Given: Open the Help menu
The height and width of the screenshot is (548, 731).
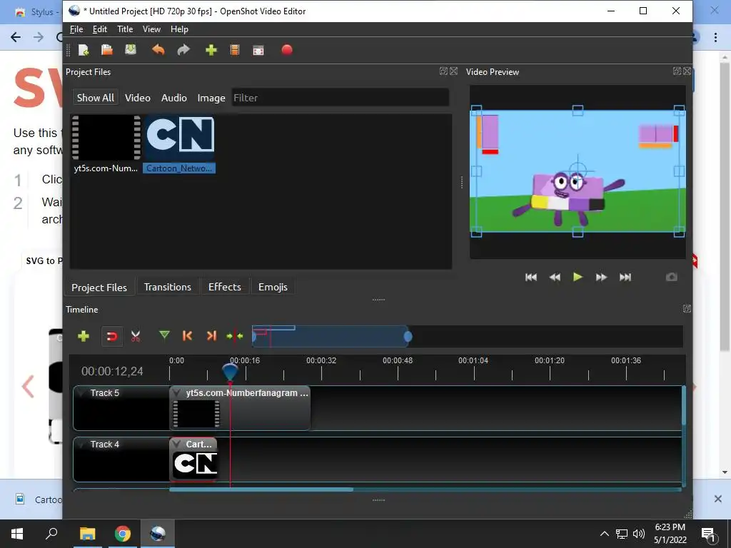Looking at the screenshot, I should (179, 29).
